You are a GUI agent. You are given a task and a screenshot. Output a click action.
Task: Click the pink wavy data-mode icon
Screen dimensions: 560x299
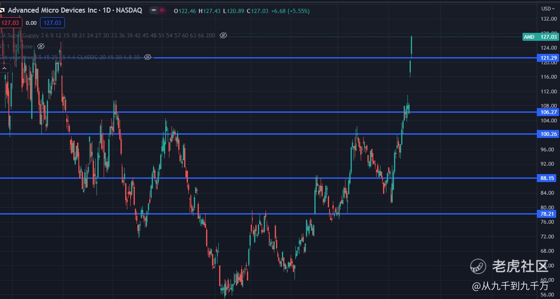162,10
